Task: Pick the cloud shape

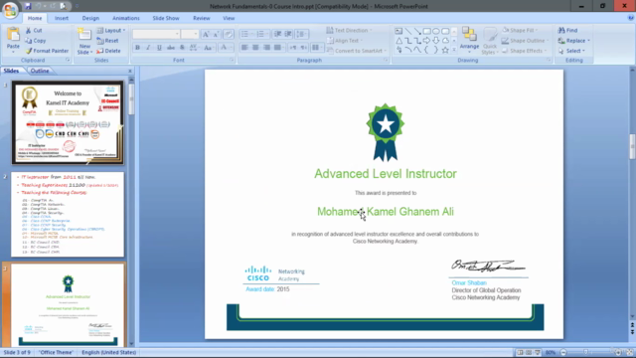Action: tap(445, 41)
